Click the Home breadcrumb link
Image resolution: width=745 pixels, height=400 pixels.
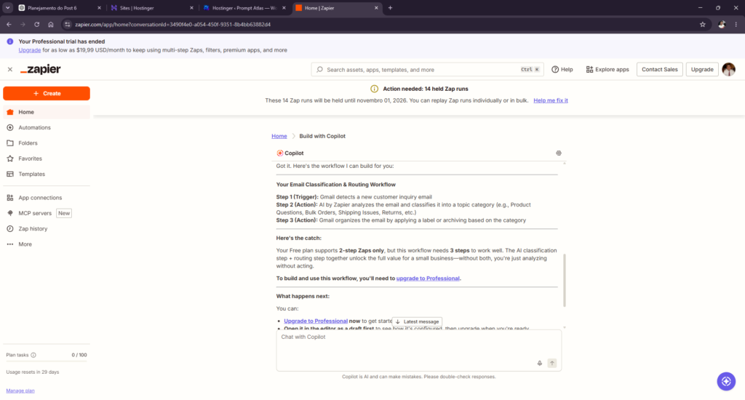coord(279,136)
